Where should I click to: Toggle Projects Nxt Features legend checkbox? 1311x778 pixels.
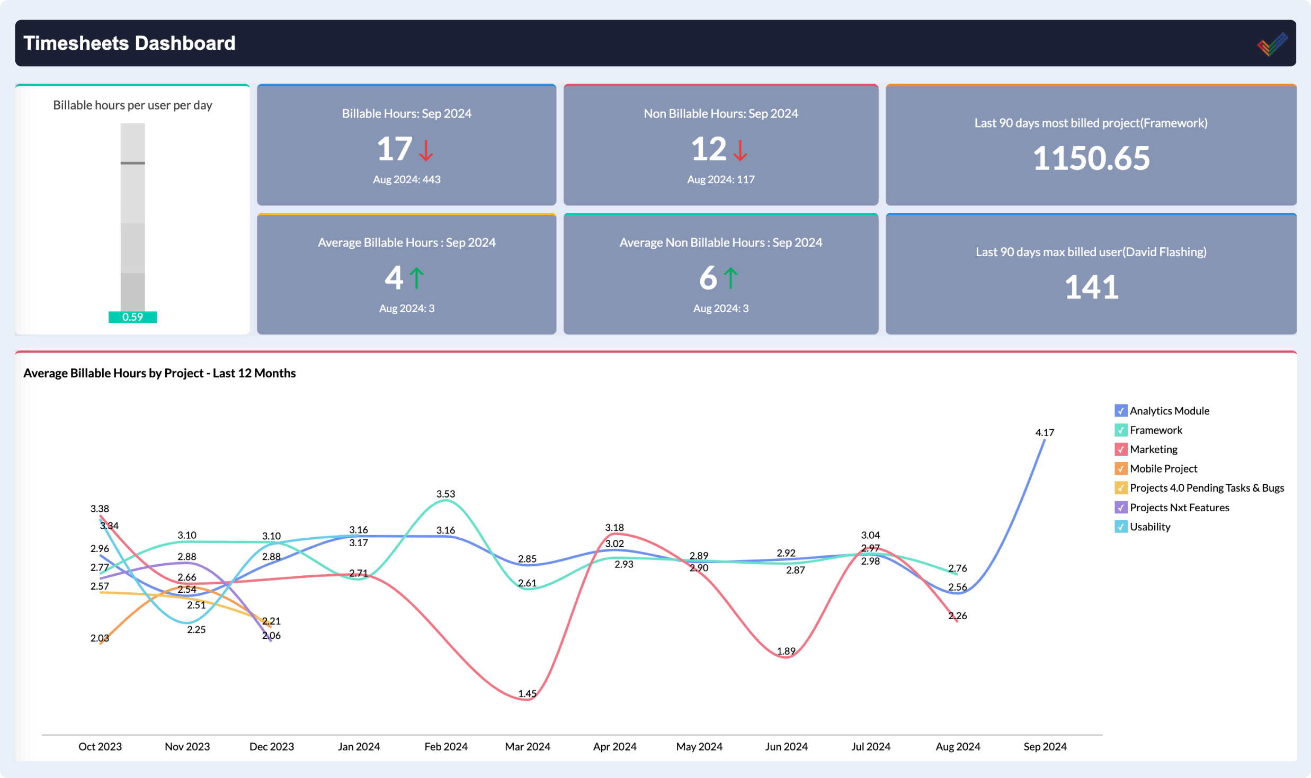coord(1120,508)
